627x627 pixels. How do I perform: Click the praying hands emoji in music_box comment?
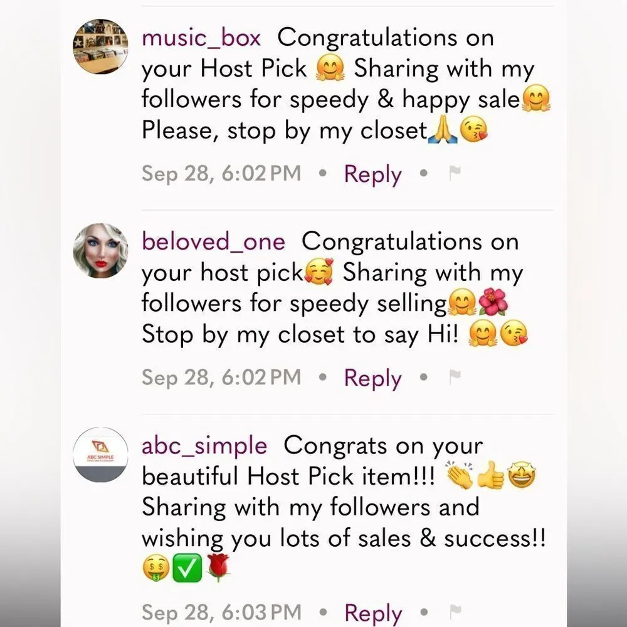point(442,130)
